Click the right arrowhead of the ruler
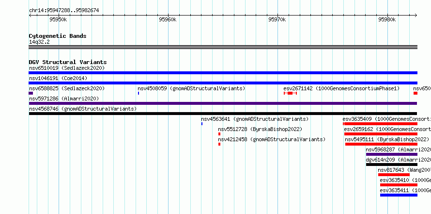This screenshot has width=431, height=214. click(416, 16)
